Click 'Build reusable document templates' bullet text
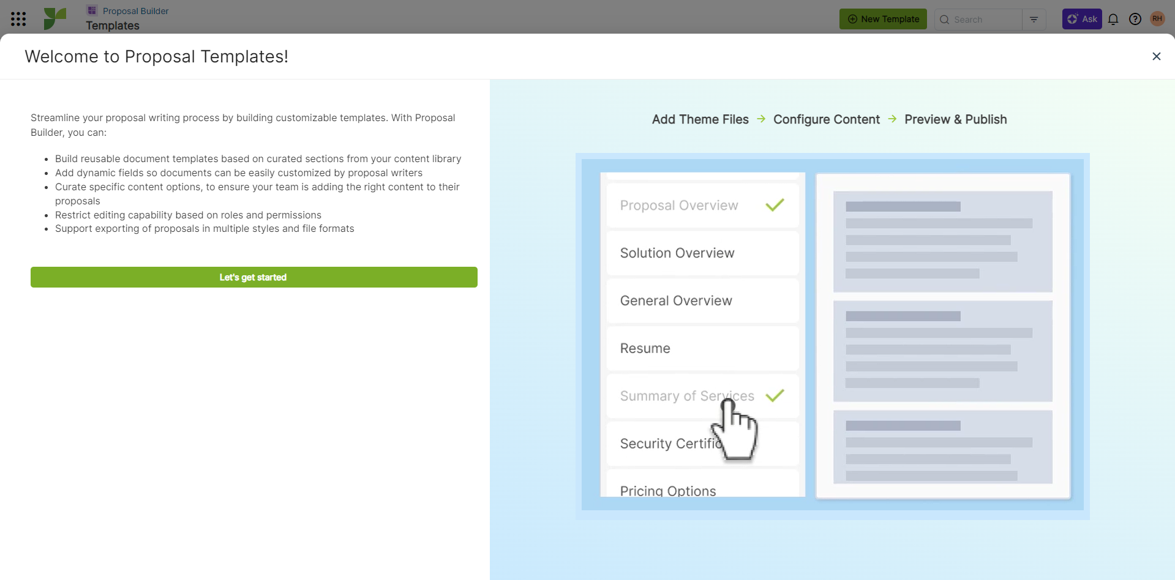This screenshot has width=1175, height=580. pyautogui.click(x=258, y=158)
